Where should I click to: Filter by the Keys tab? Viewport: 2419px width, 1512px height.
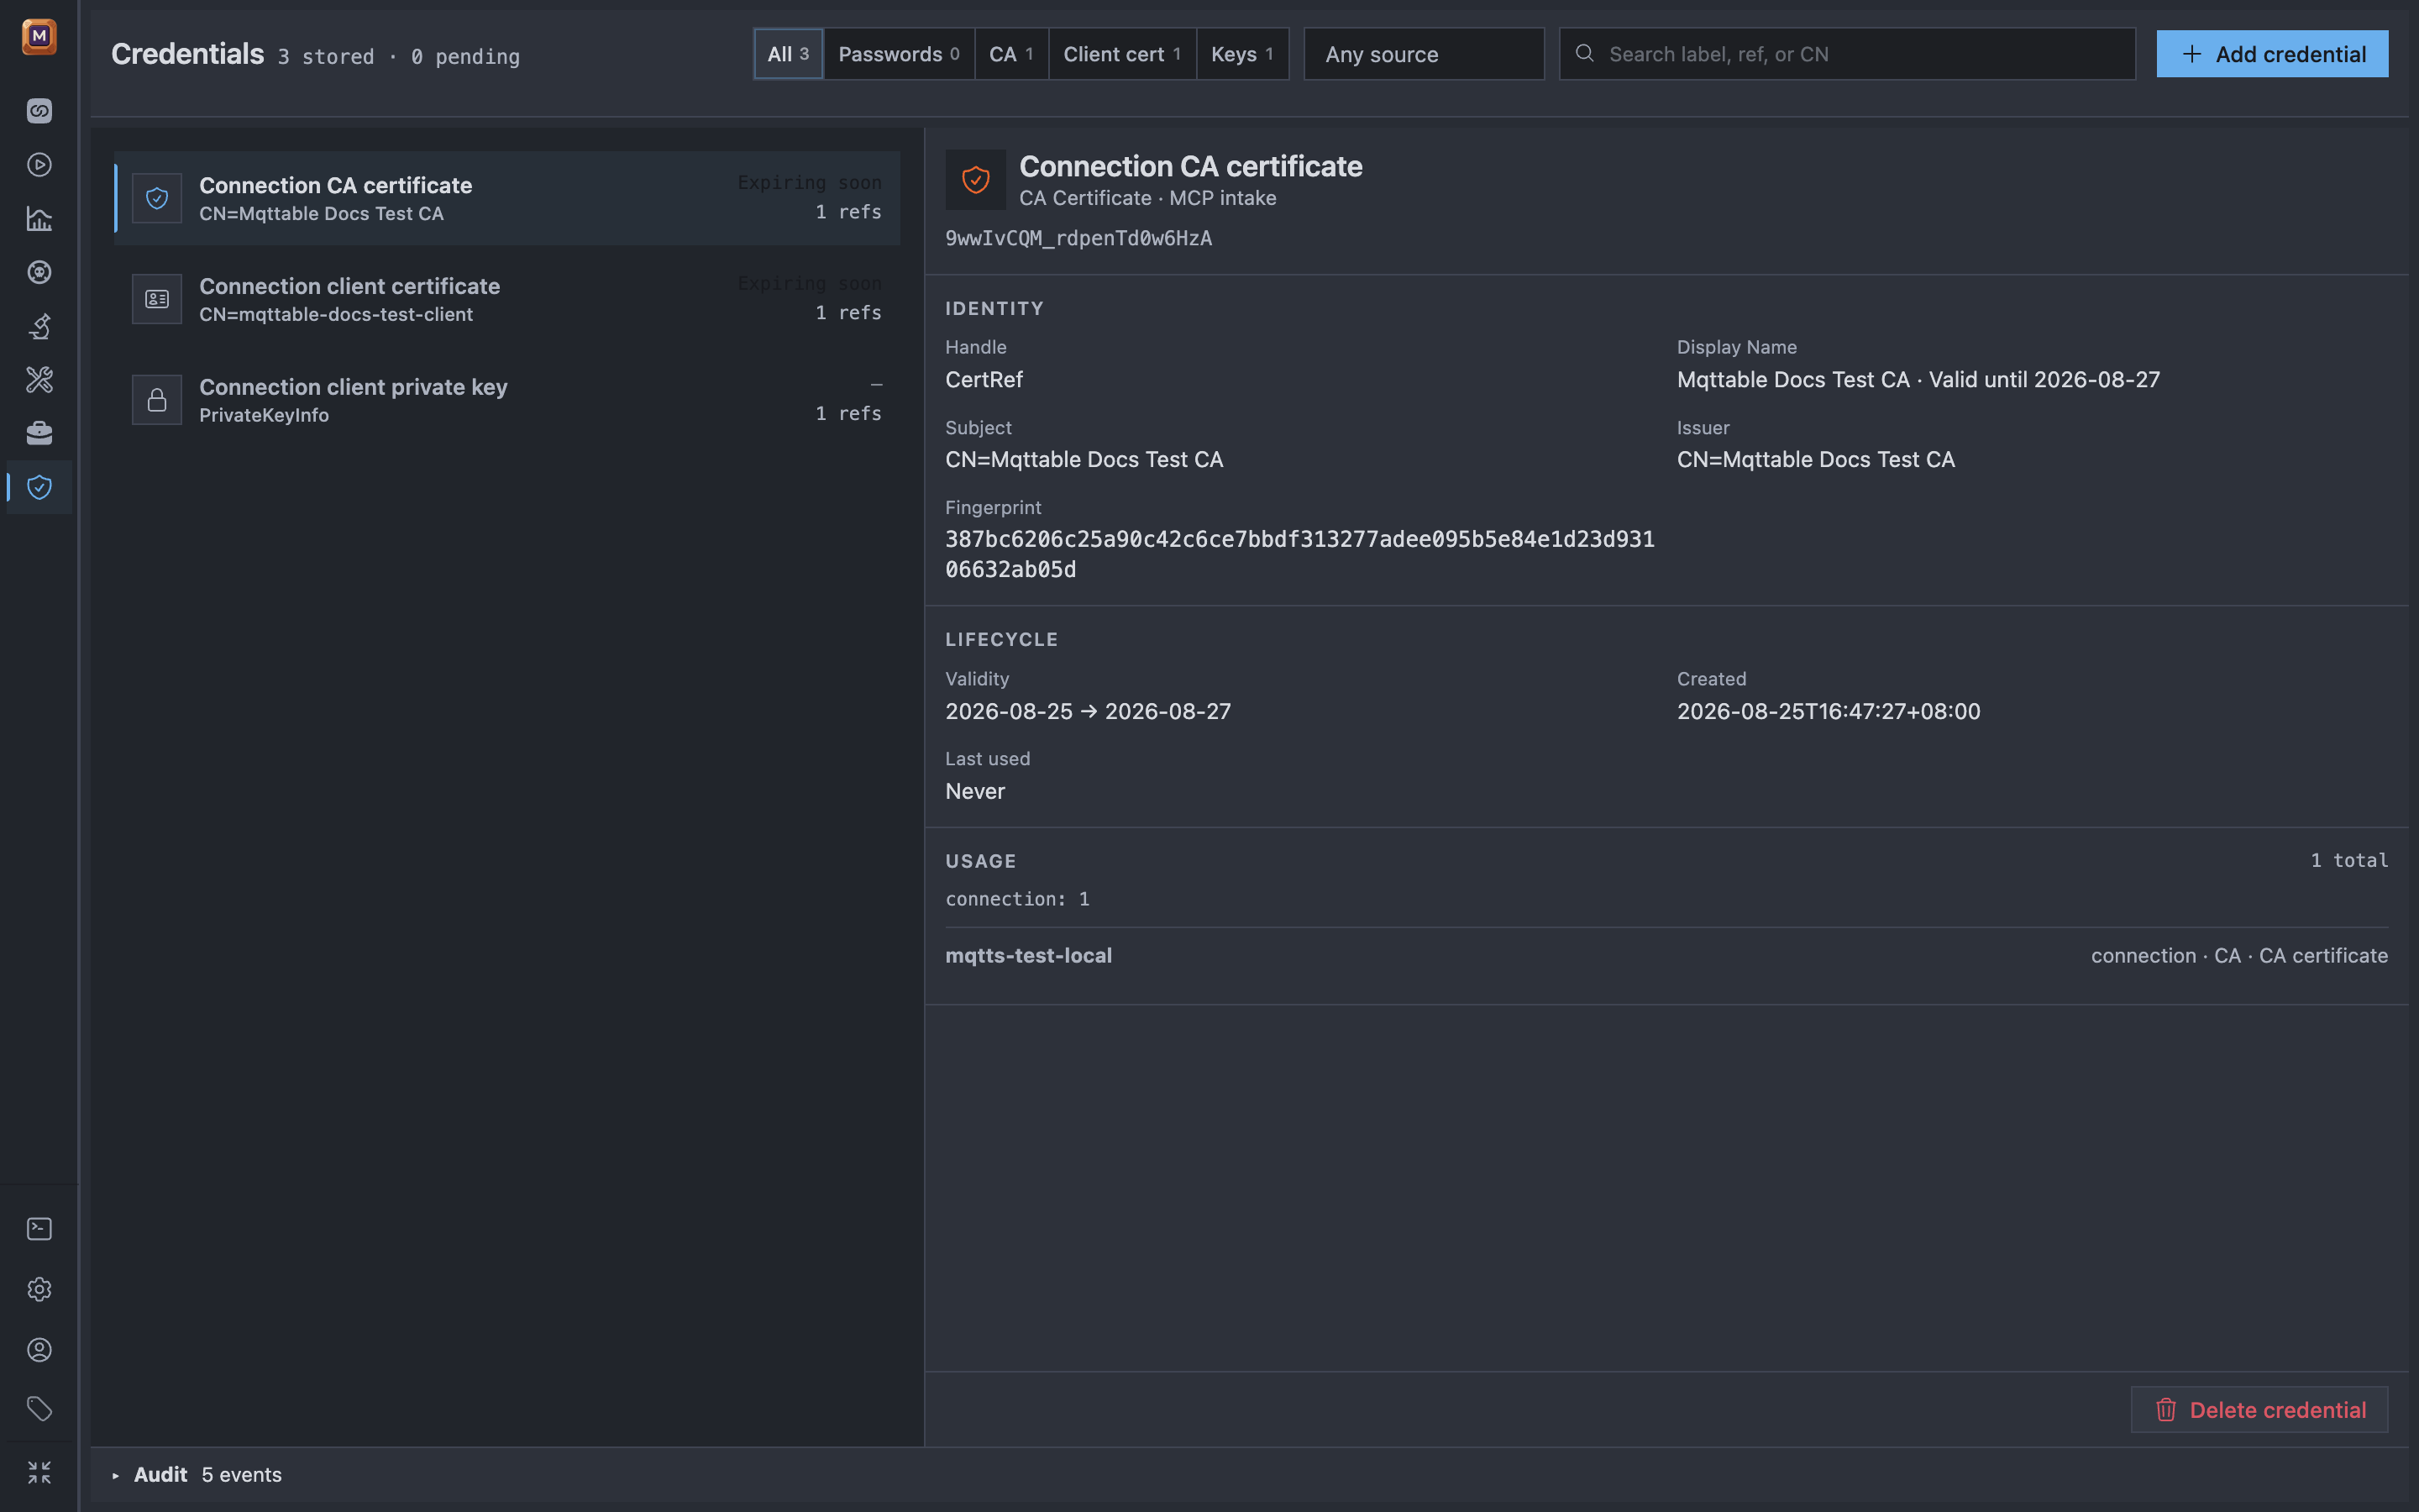(x=1241, y=54)
